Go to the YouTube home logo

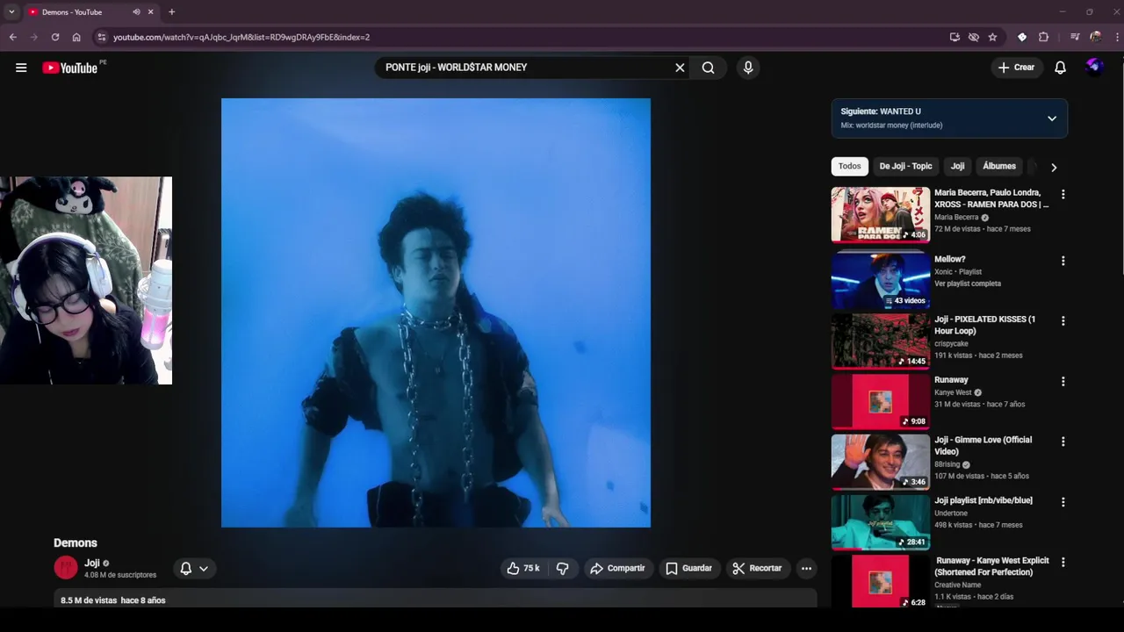tap(70, 68)
